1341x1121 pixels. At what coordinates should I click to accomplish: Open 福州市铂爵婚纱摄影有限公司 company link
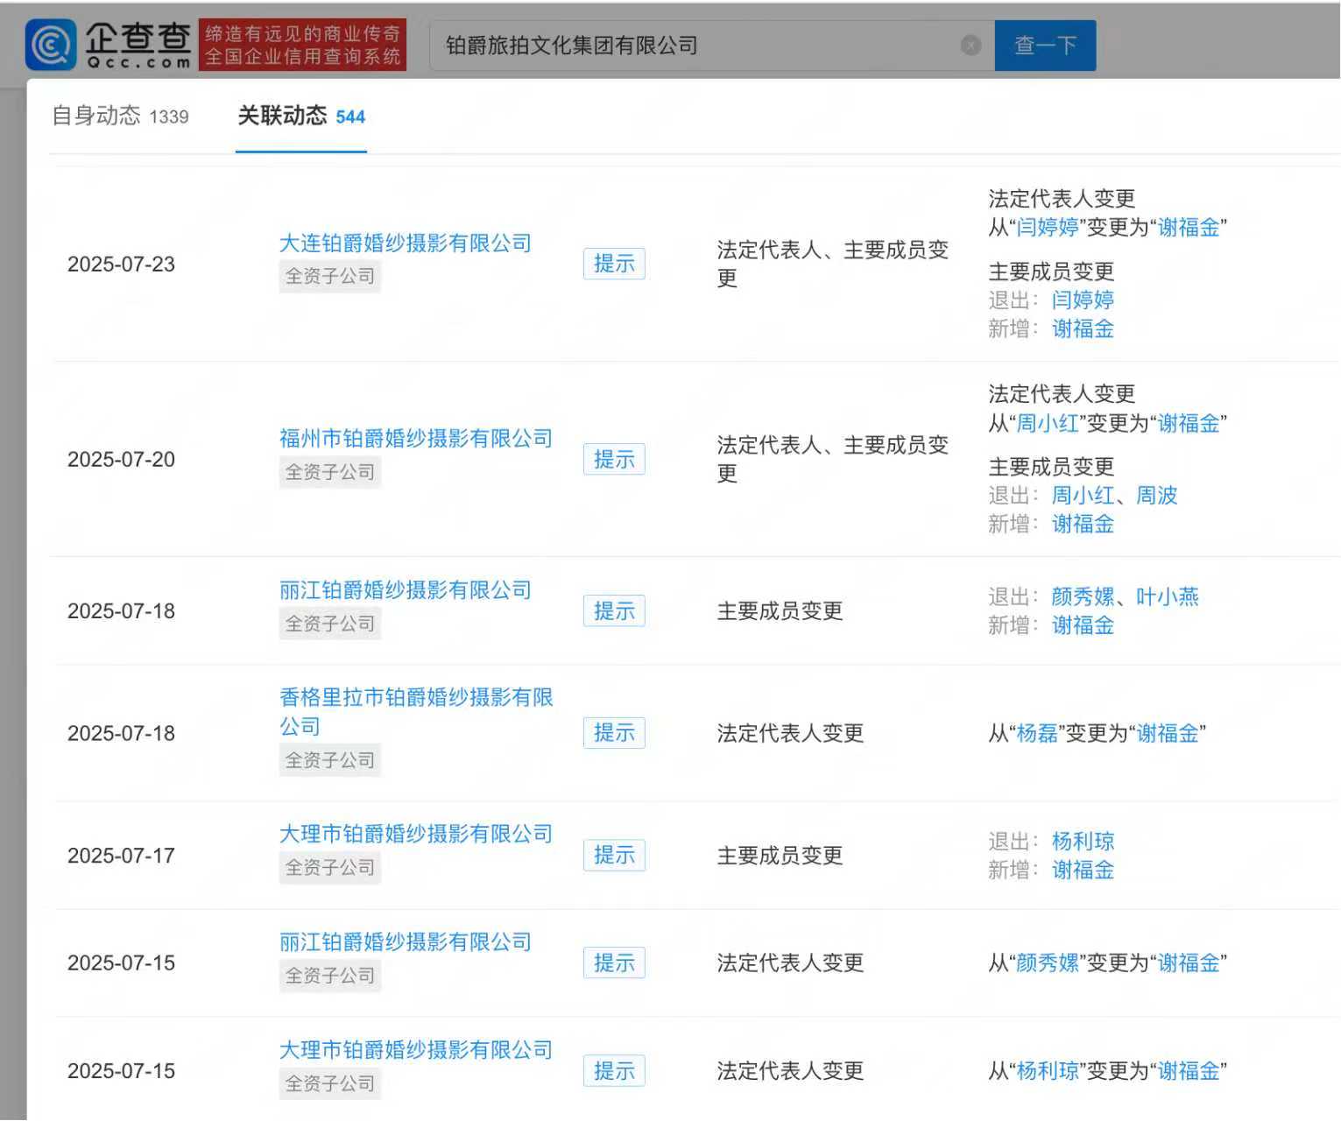(x=415, y=438)
